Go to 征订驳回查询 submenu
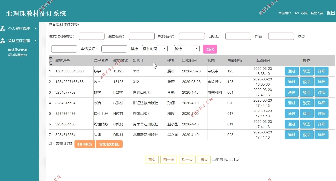336x181 pixels. [x=17, y=55]
